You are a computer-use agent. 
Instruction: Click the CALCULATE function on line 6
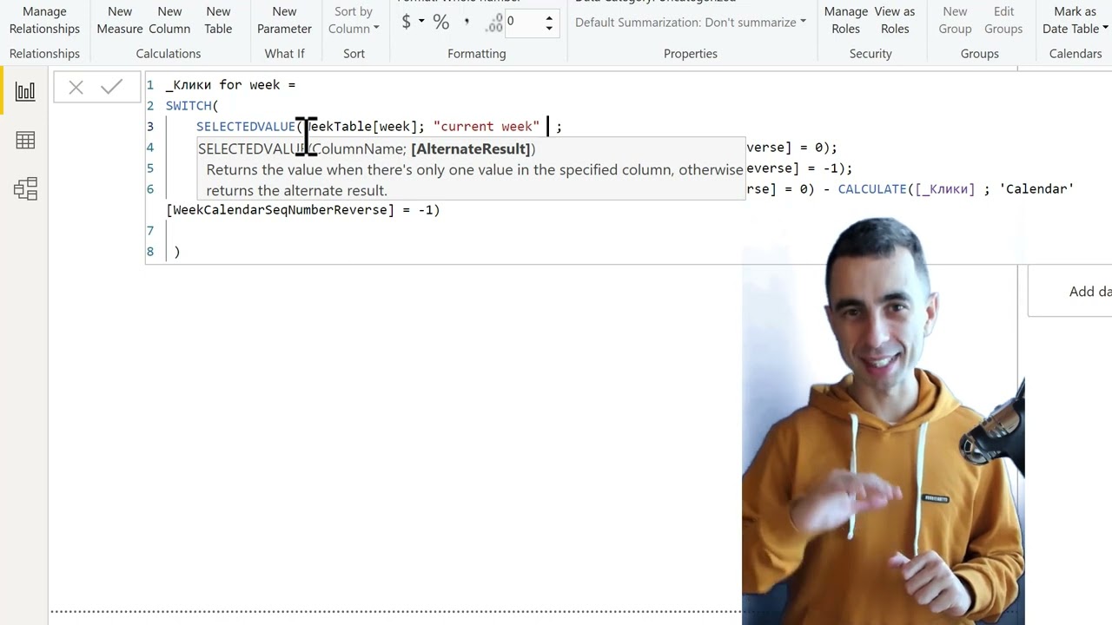coord(872,189)
